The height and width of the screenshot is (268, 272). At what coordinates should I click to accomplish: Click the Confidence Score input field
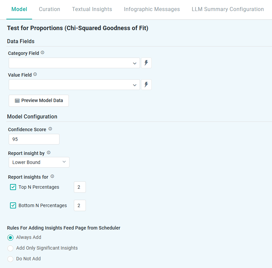point(34,139)
